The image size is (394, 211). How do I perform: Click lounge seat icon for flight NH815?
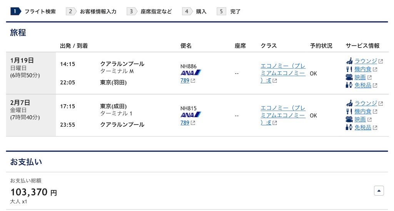[x=349, y=103]
